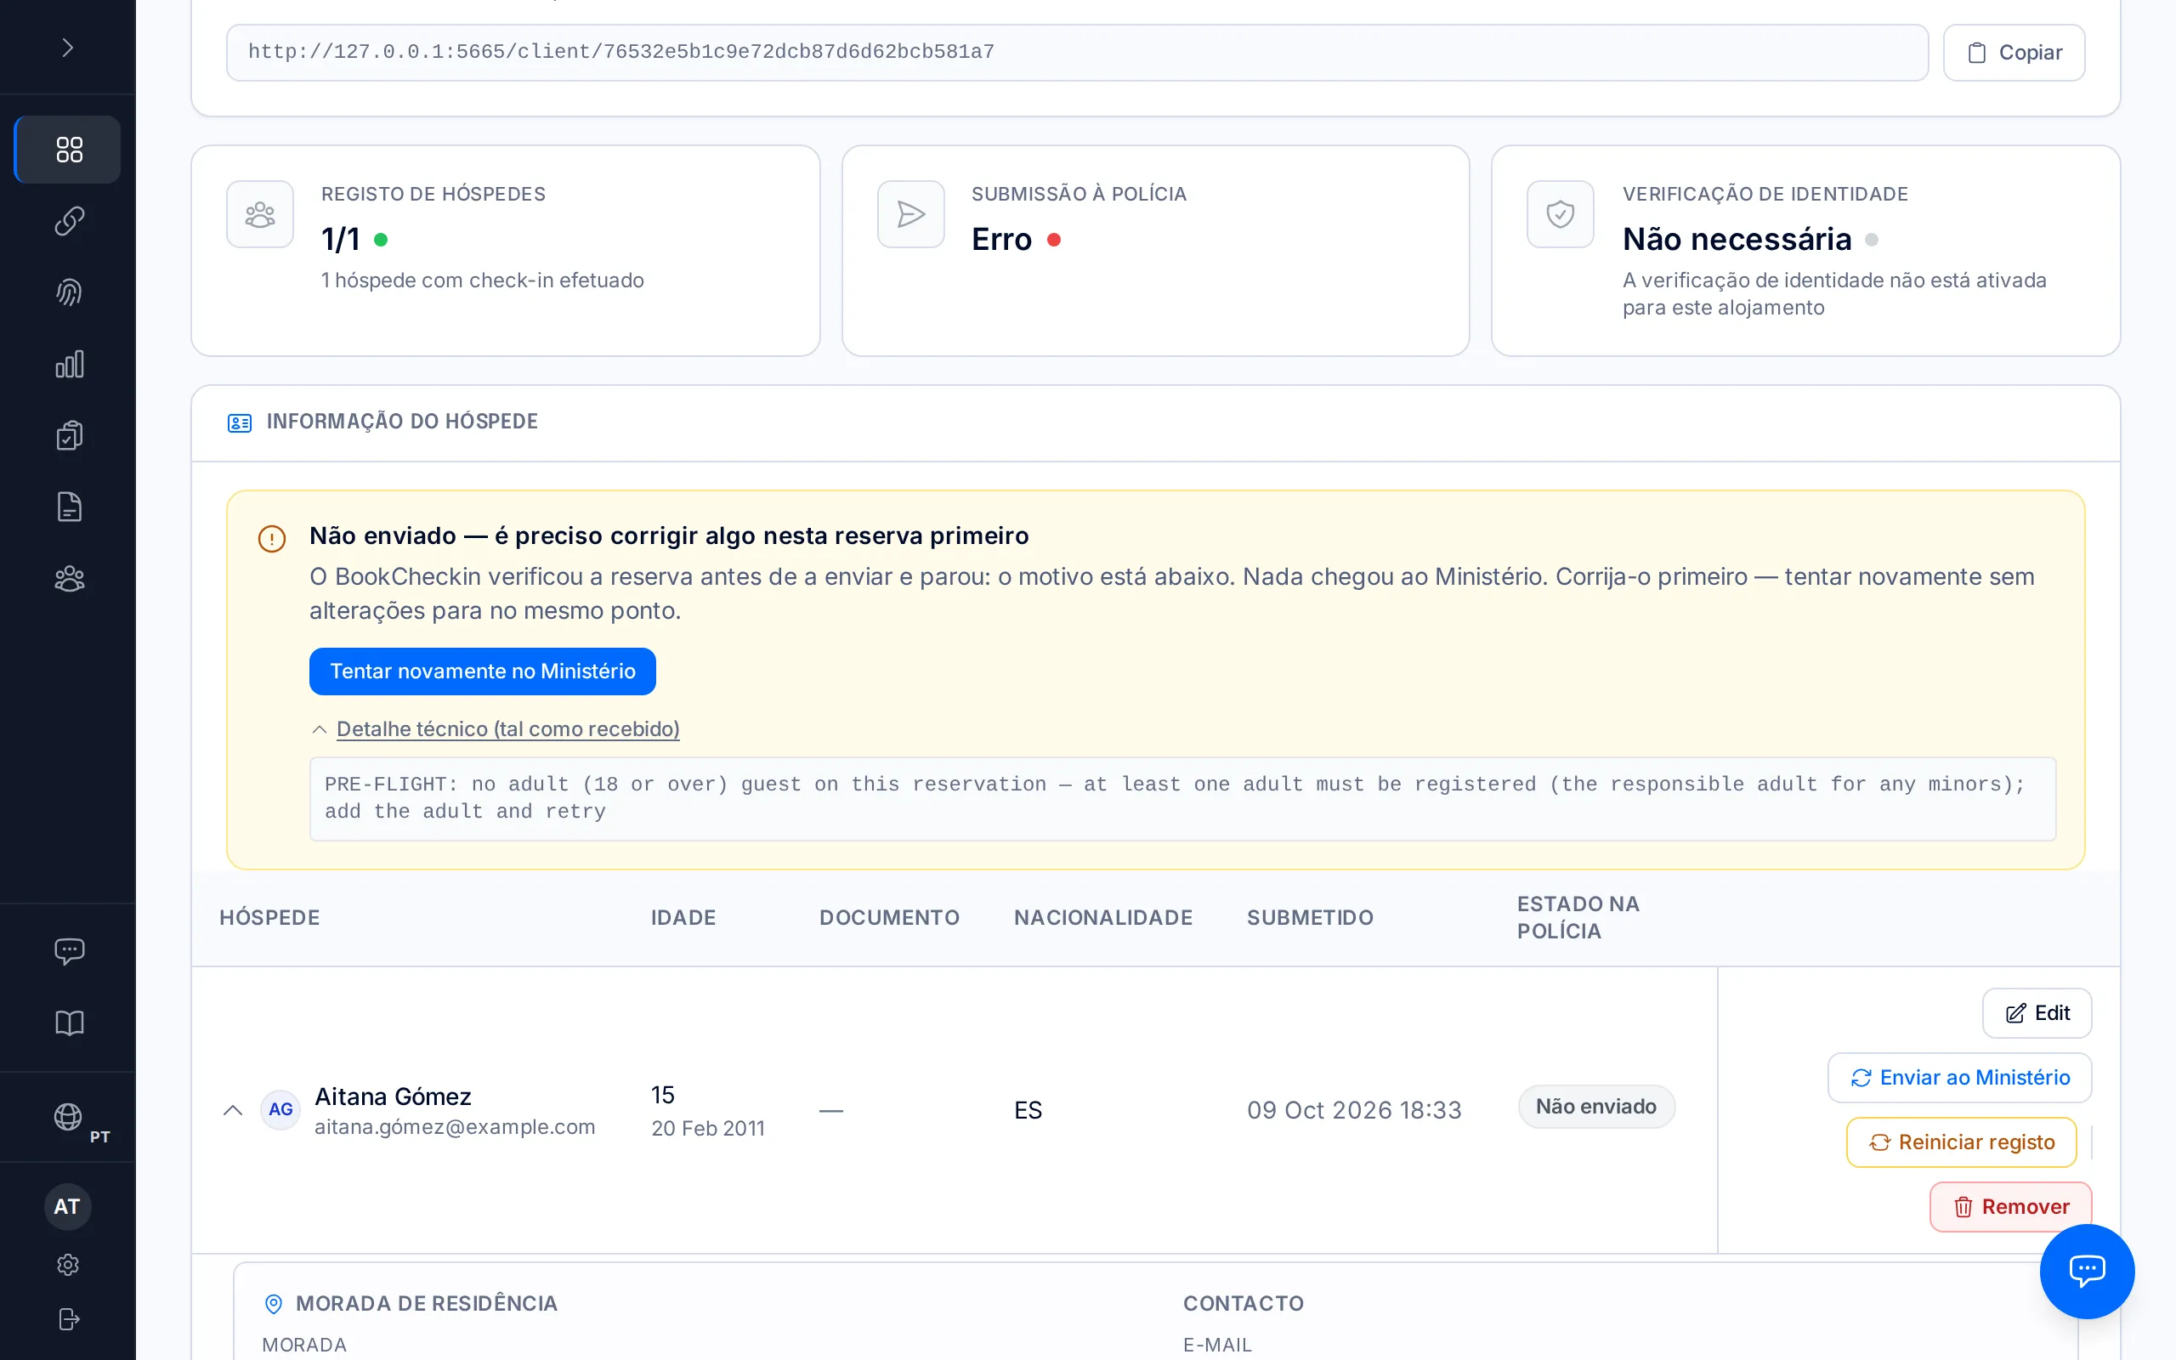Open the dashboard grid icon in sidebar
Image resolution: width=2176 pixels, height=1360 pixels.
coord(68,150)
